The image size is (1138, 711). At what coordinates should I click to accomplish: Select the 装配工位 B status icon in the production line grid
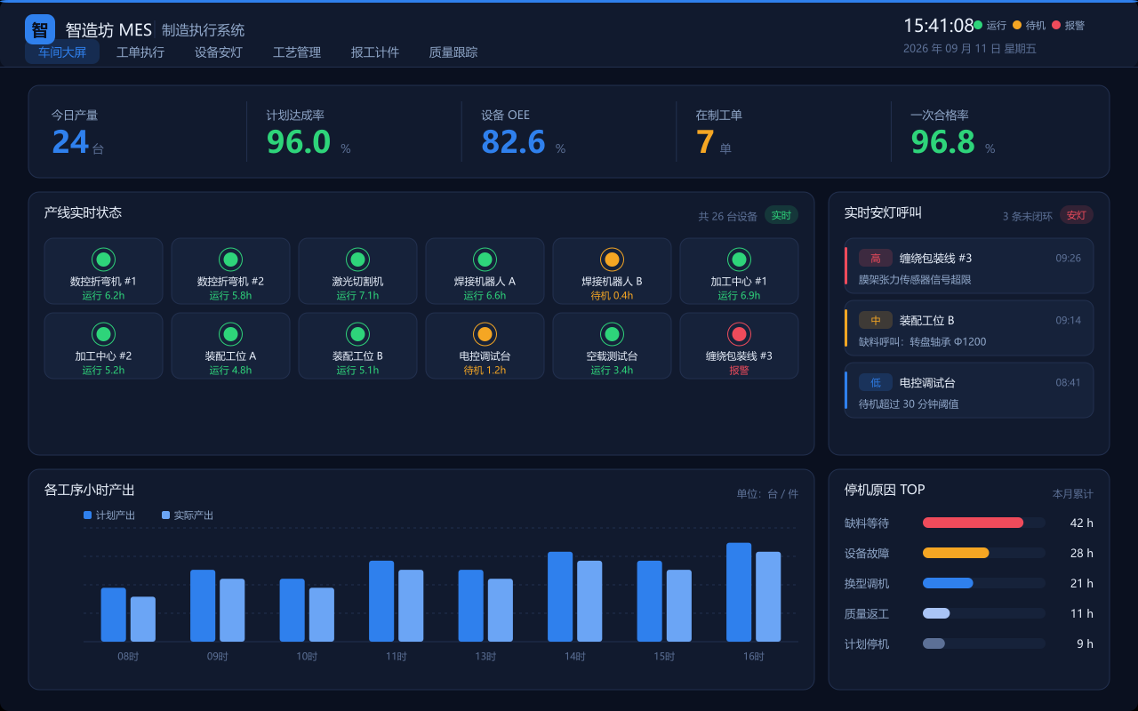tap(357, 334)
